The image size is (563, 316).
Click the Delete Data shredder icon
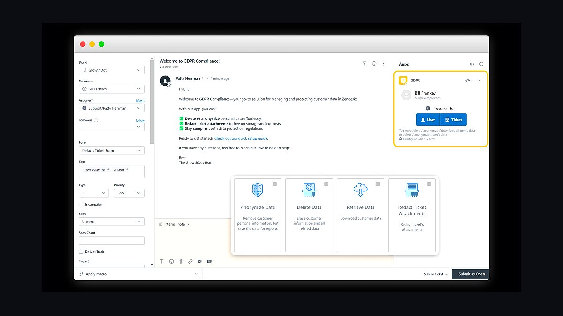[309, 190]
